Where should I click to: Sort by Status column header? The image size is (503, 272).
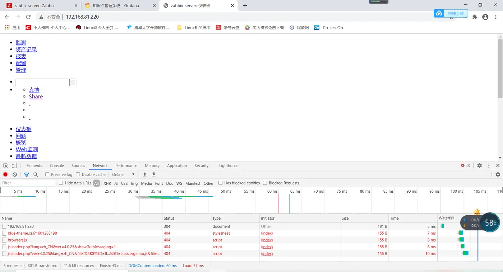point(186,218)
